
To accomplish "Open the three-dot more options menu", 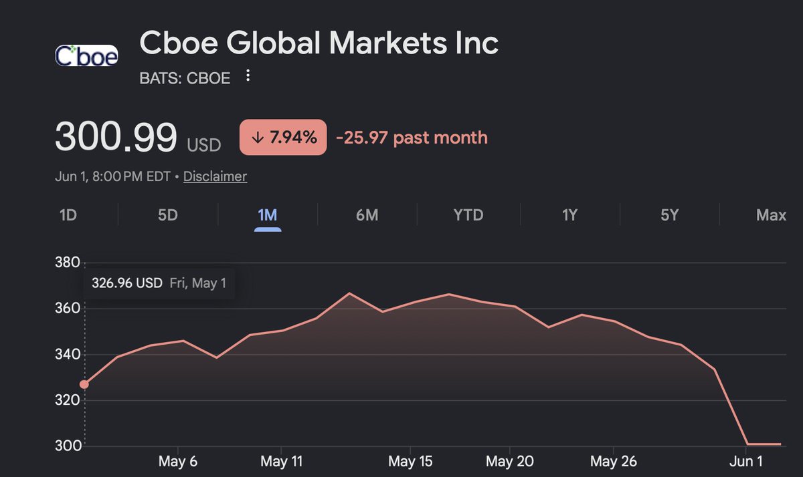I will [x=248, y=75].
